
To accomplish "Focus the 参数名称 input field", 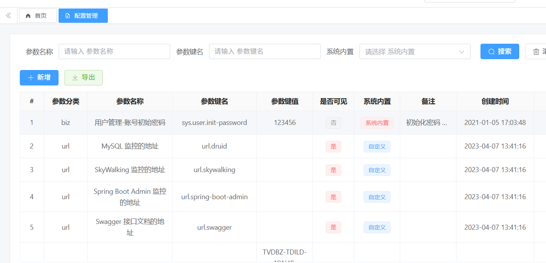I will 114,51.
